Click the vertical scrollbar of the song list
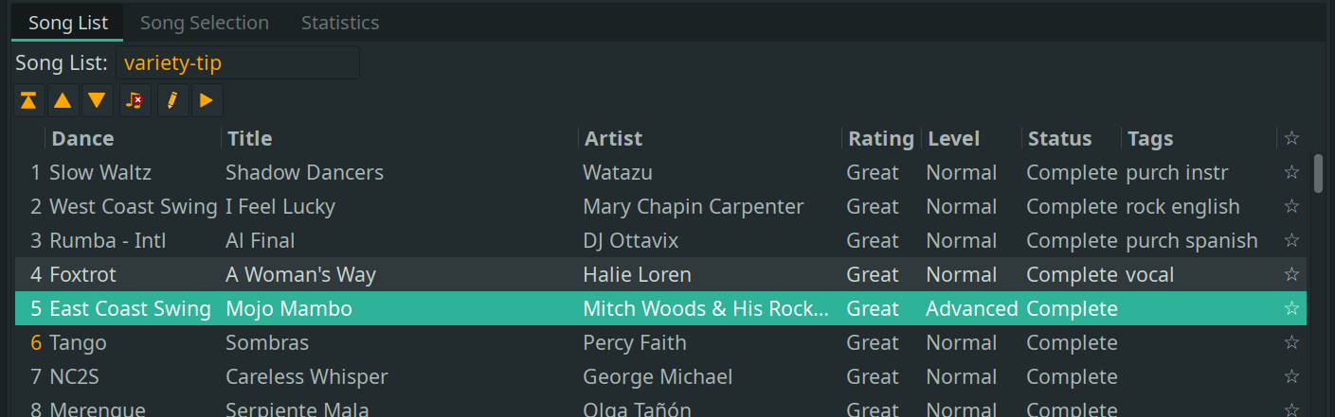 click(1318, 173)
